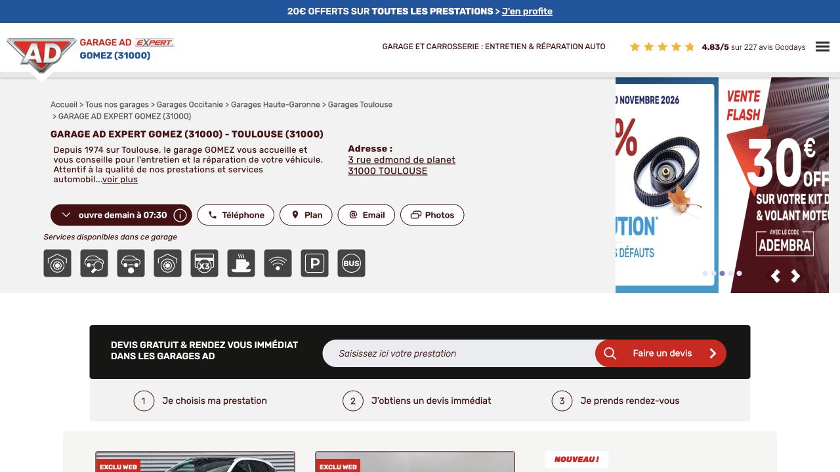Open 'Garages Occitanie' breadcrumb
The width and height of the screenshot is (840, 472).
click(190, 105)
